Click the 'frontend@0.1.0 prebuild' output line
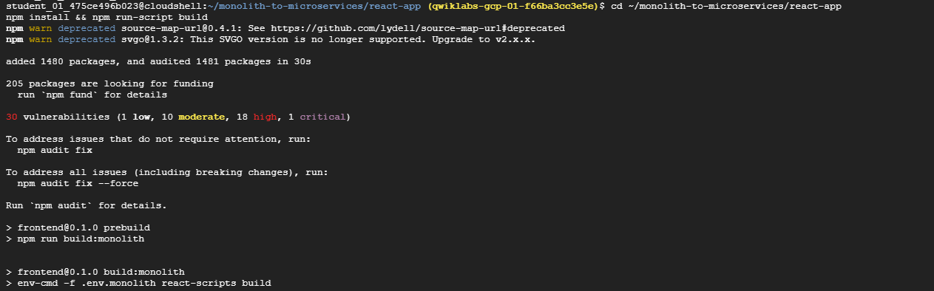 click(78, 227)
